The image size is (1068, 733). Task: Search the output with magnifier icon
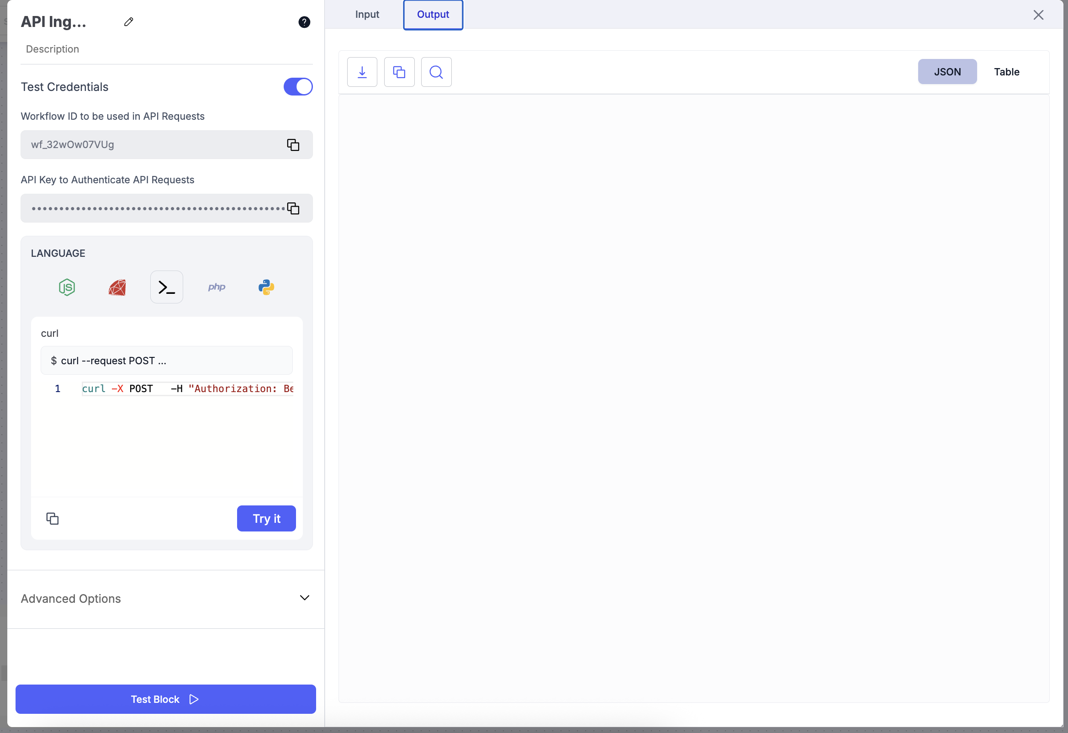[436, 72]
